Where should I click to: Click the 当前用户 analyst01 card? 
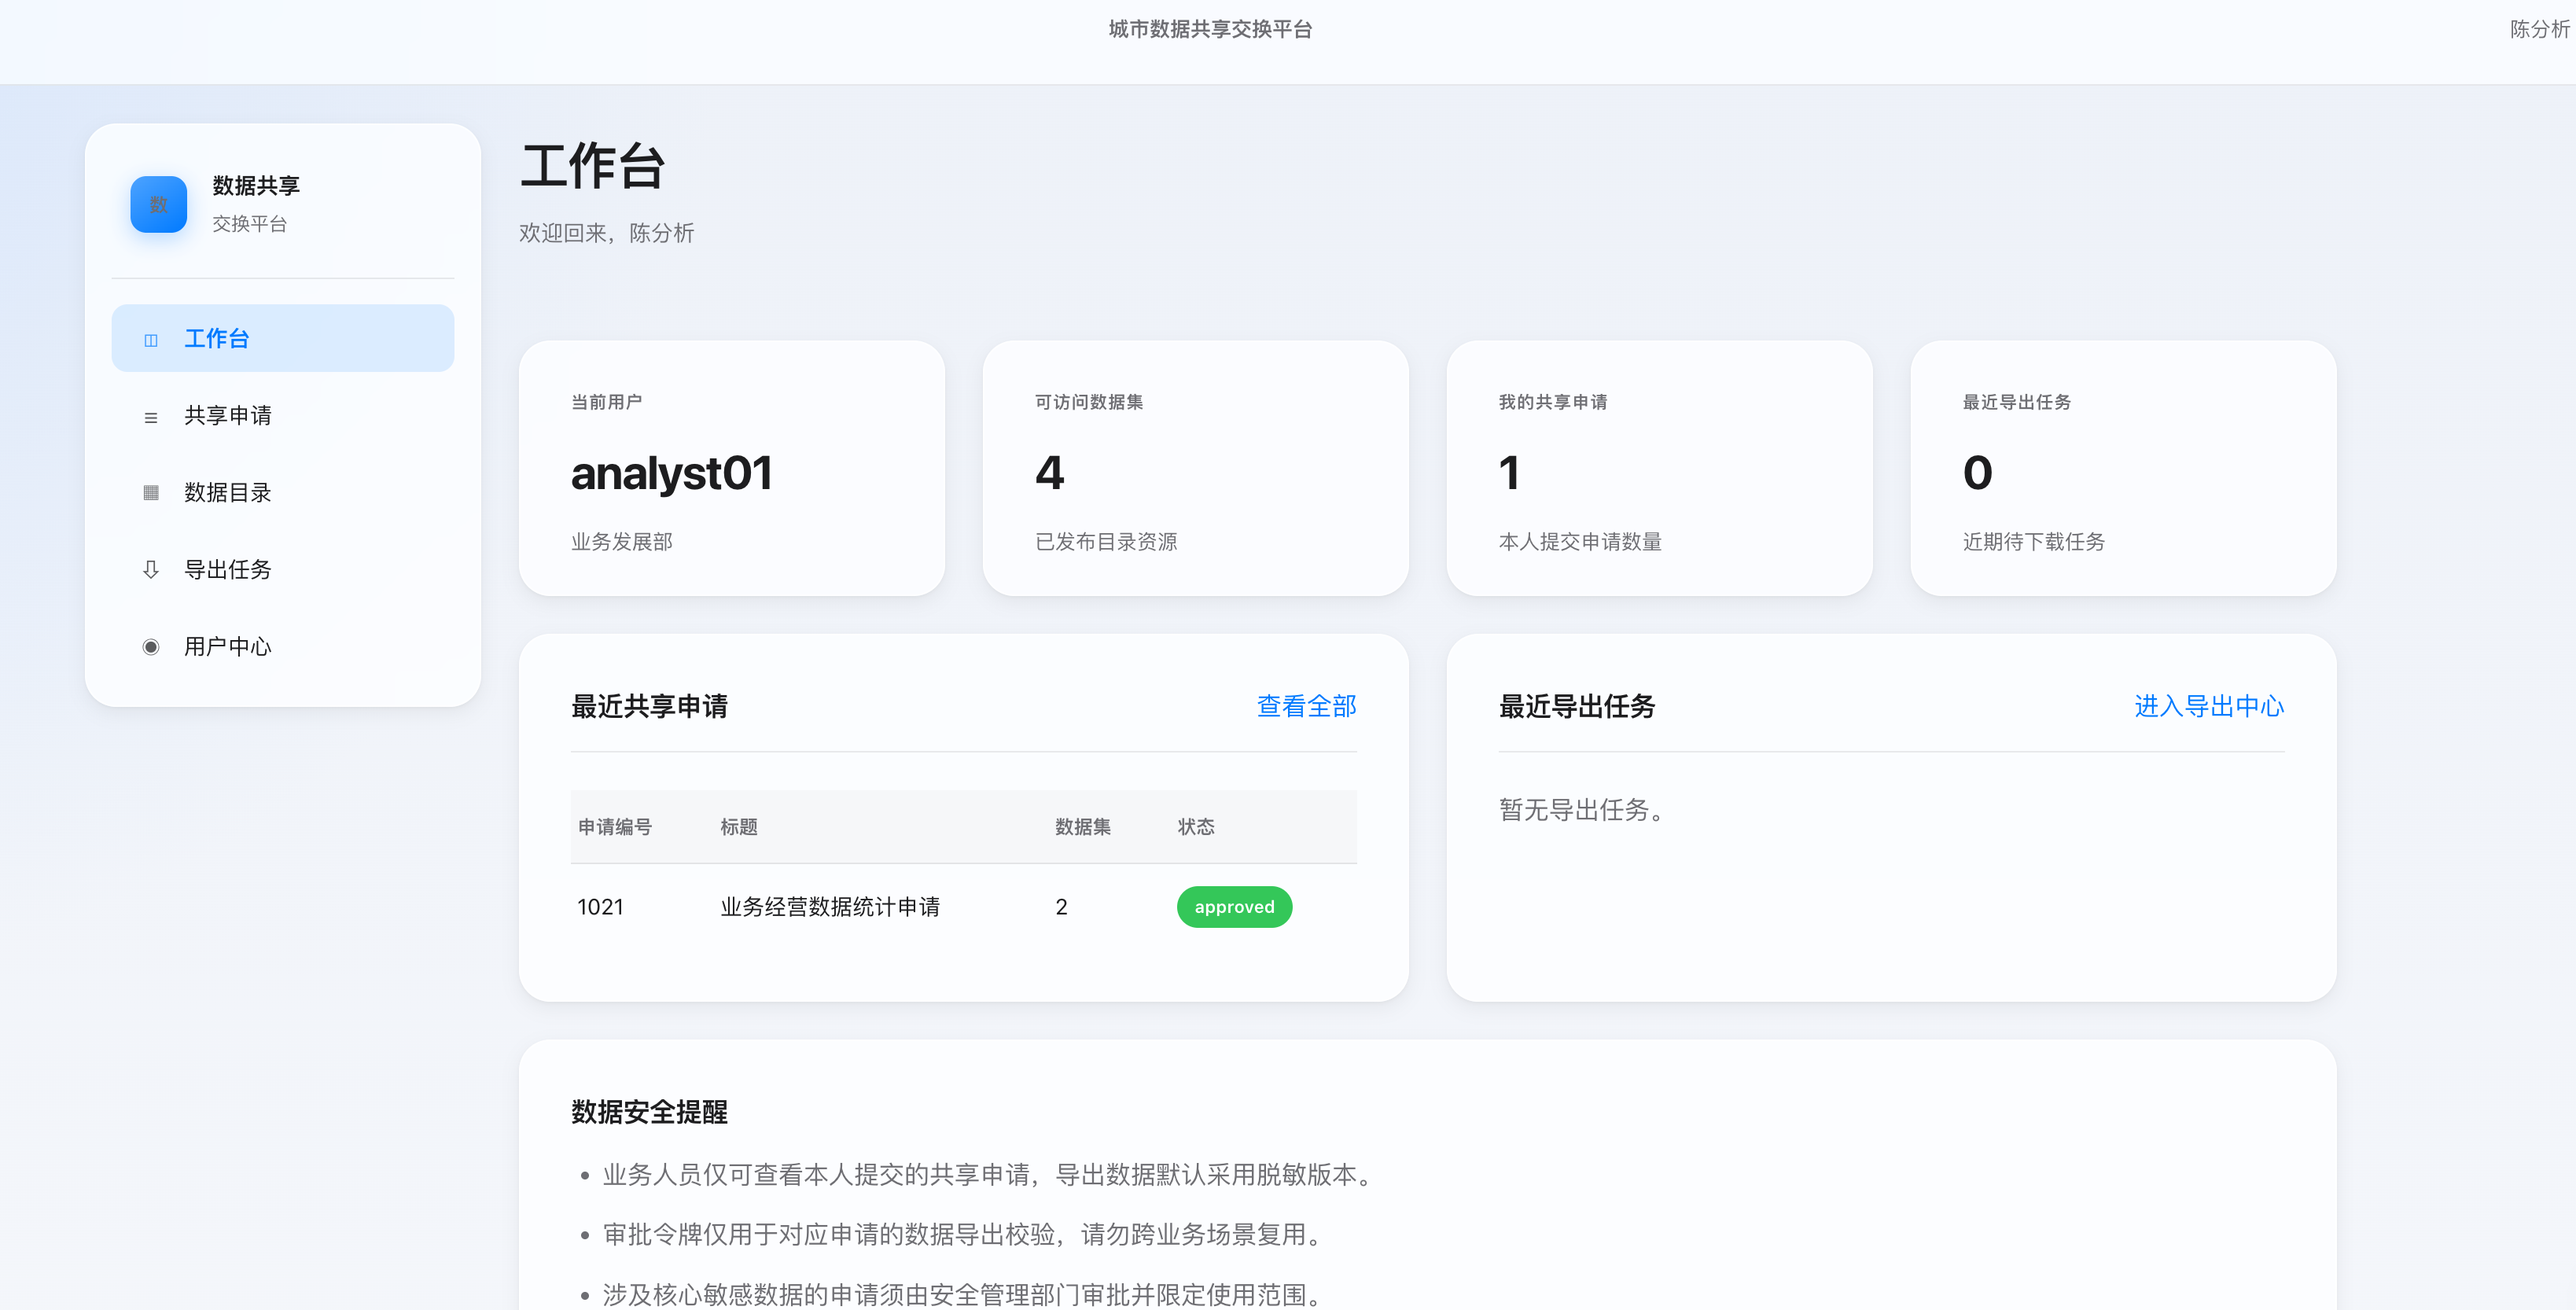(x=732, y=468)
